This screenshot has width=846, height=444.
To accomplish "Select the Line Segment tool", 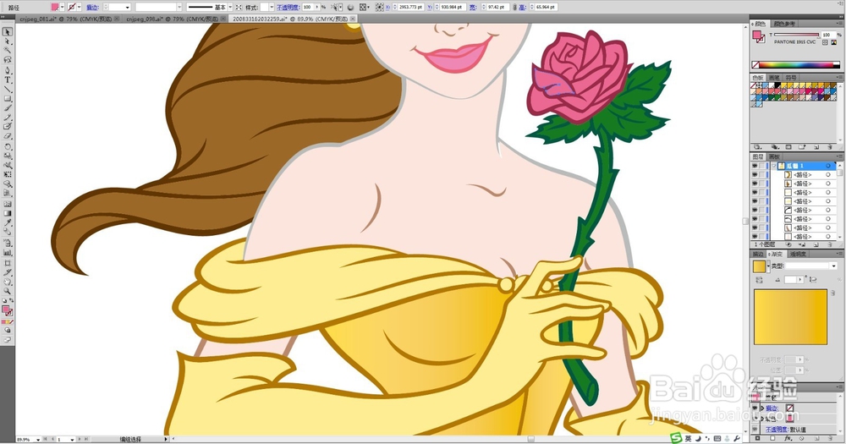I will (8, 89).
